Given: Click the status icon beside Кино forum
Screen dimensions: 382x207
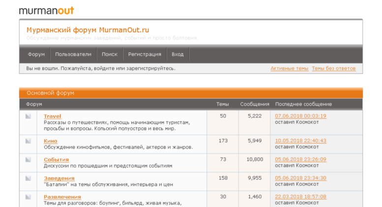Looking at the screenshot, I should coord(28,141).
